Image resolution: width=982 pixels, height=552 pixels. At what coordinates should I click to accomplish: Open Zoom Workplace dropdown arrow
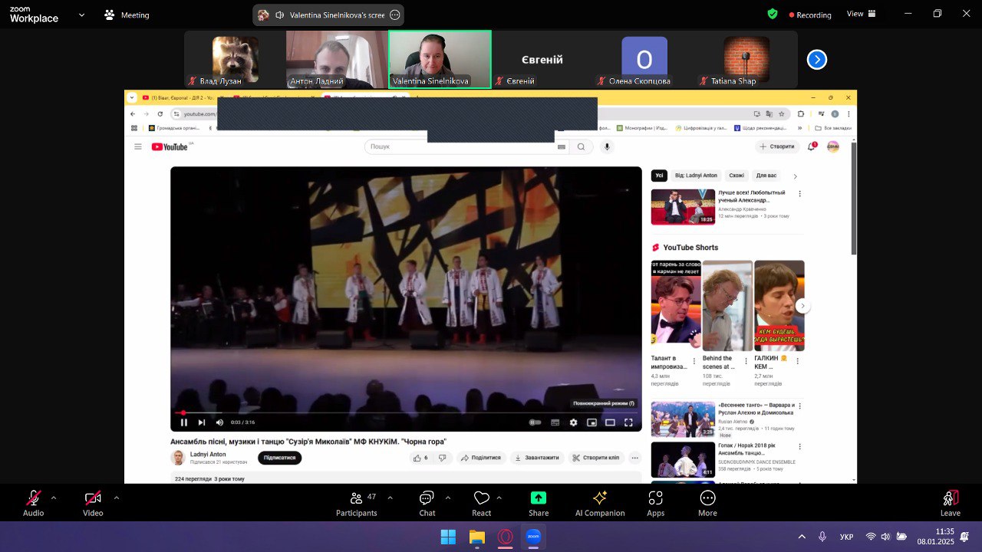pyautogui.click(x=81, y=15)
